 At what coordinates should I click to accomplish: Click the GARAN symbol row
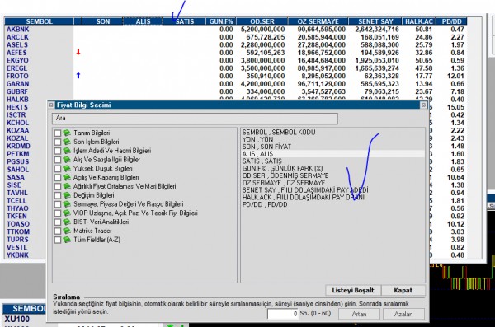coord(17,84)
